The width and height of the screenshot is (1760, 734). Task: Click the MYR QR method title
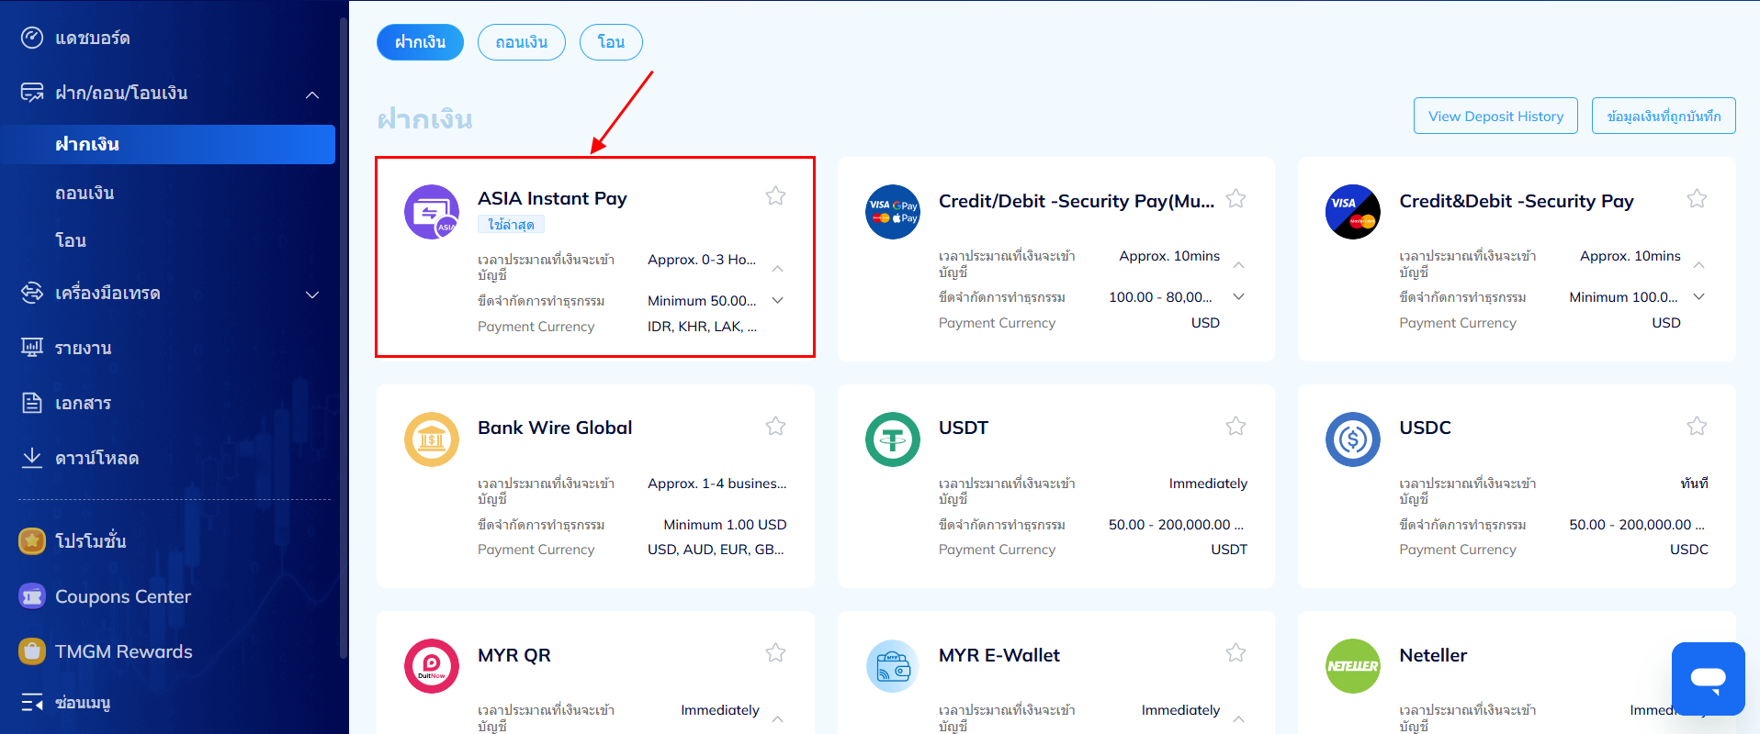[514, 655]
